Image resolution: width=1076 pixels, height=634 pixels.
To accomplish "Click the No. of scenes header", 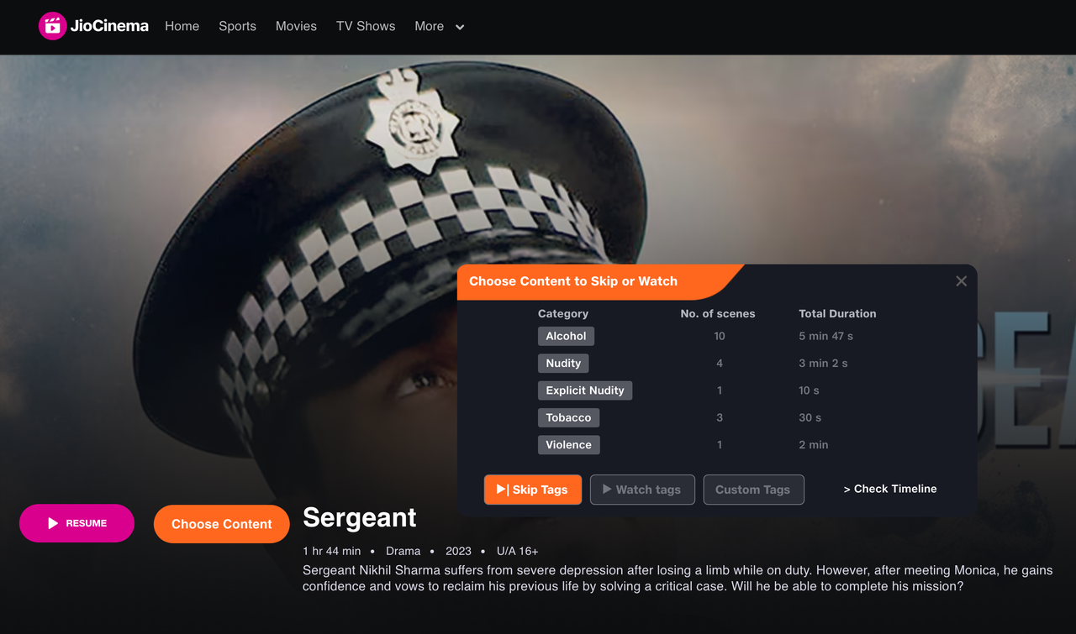I will (x=718, y=313).
